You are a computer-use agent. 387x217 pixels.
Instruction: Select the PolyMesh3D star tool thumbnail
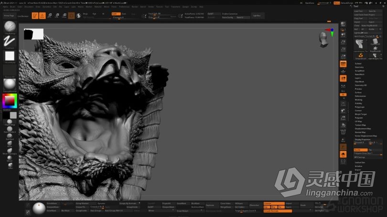point(375,49)
